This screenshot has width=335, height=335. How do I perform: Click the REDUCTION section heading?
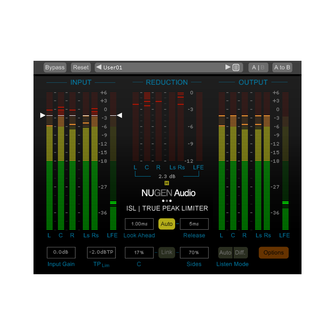167,82
